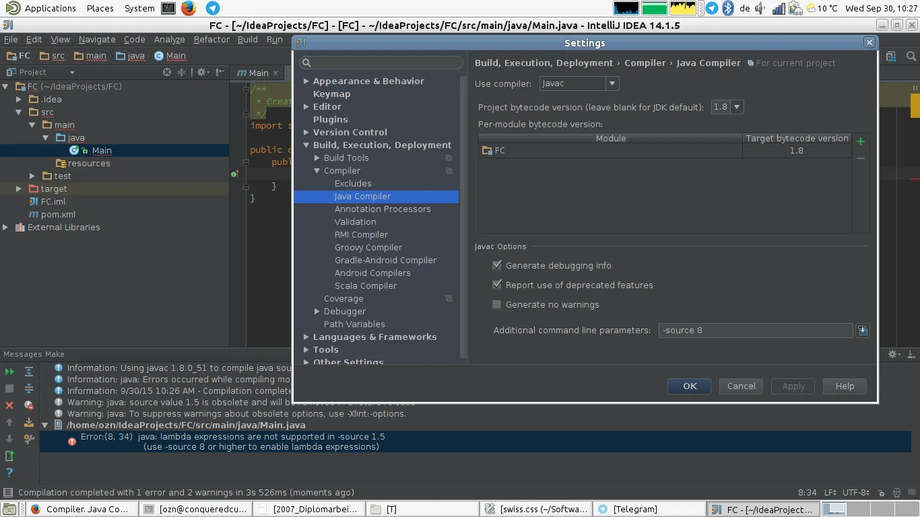Select FC module row in bytecode table

[665, 151]
